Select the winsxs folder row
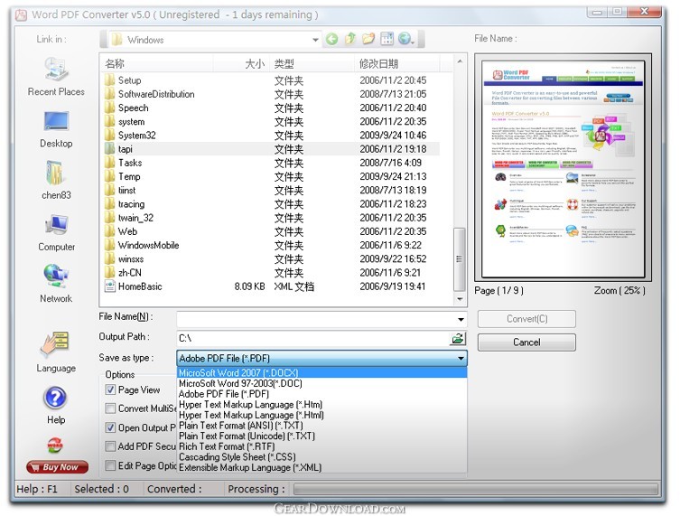Viewport: 680px width, 516px height. click(272, 259)
